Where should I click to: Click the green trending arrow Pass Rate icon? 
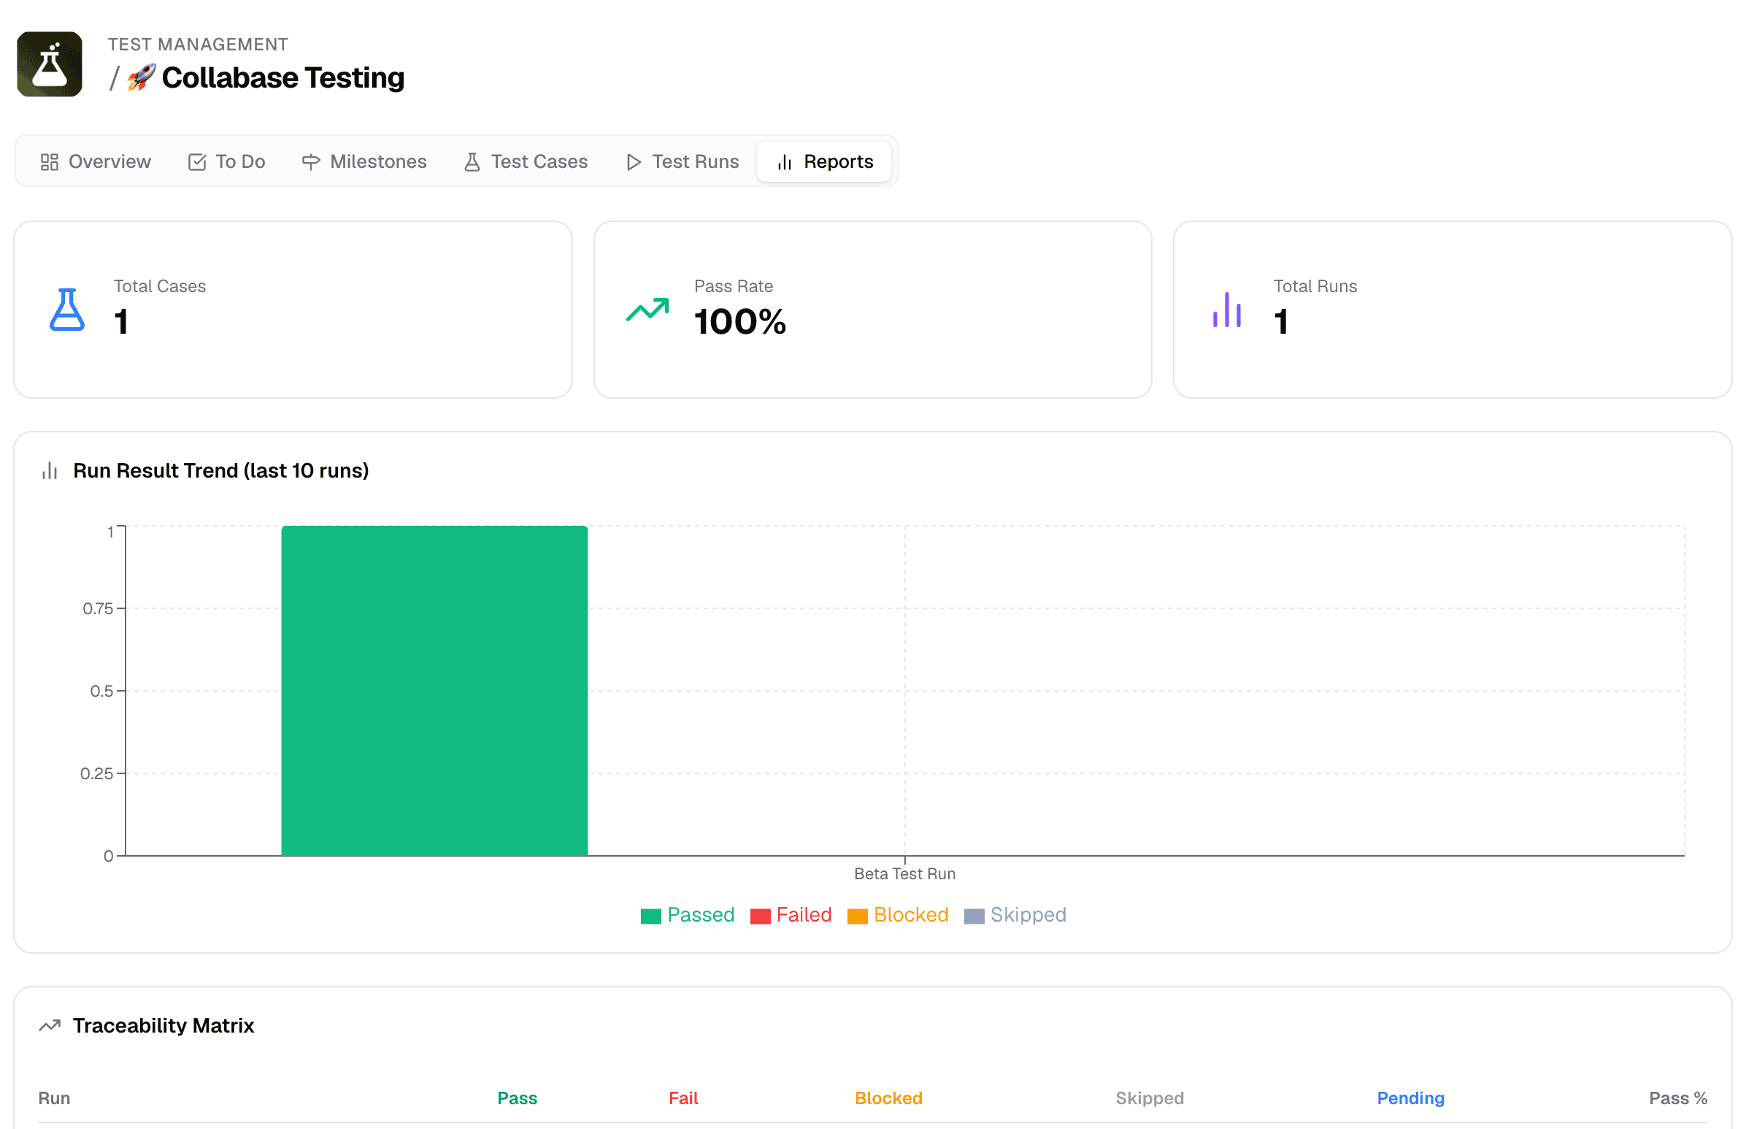coord(647,310)
